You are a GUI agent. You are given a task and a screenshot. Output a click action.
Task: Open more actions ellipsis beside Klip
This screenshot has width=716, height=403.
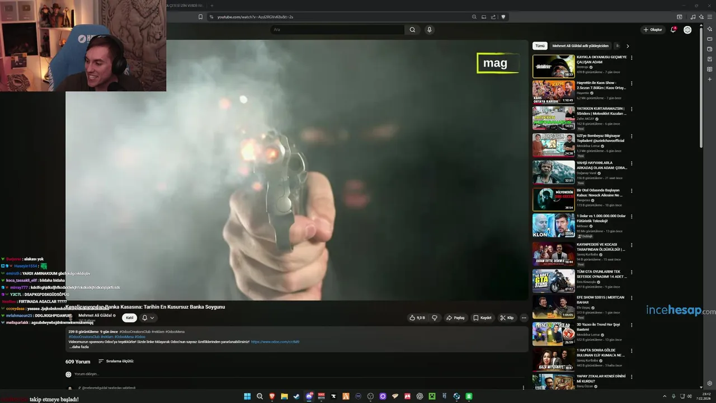coord(524,317)
